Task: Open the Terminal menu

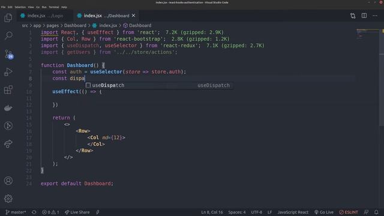Action: pyautogui.click(x=53, y=7)
